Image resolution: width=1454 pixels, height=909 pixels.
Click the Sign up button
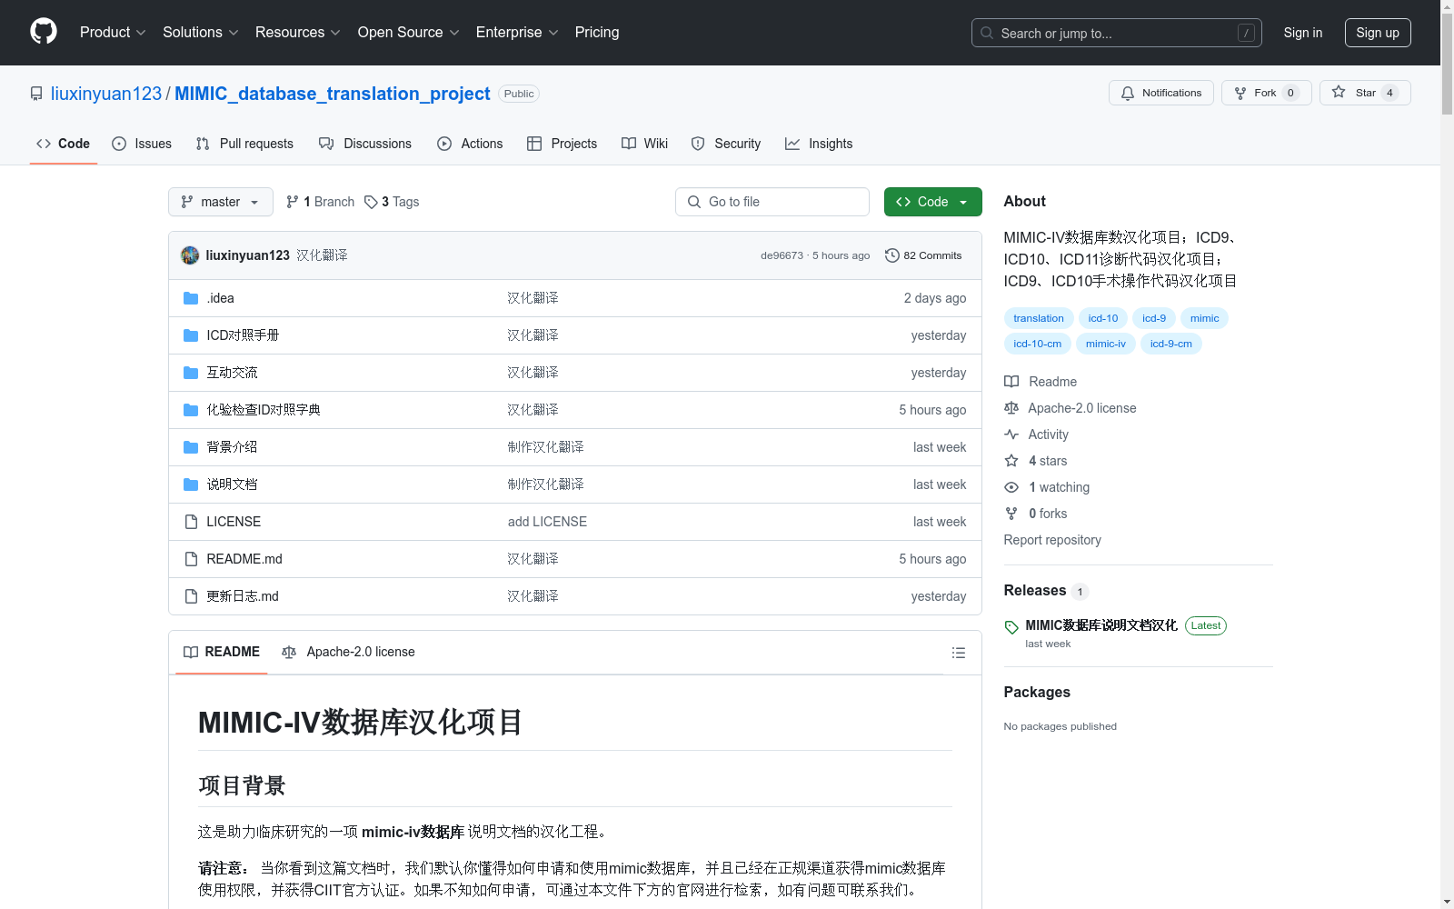click(1377, 32)
